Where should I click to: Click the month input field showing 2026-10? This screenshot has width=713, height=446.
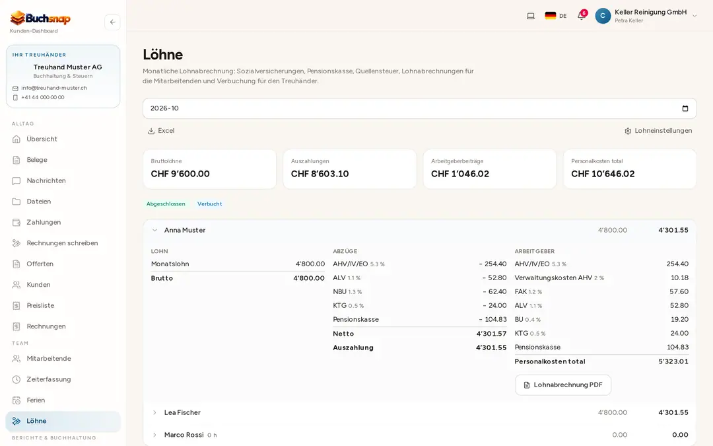419,108
